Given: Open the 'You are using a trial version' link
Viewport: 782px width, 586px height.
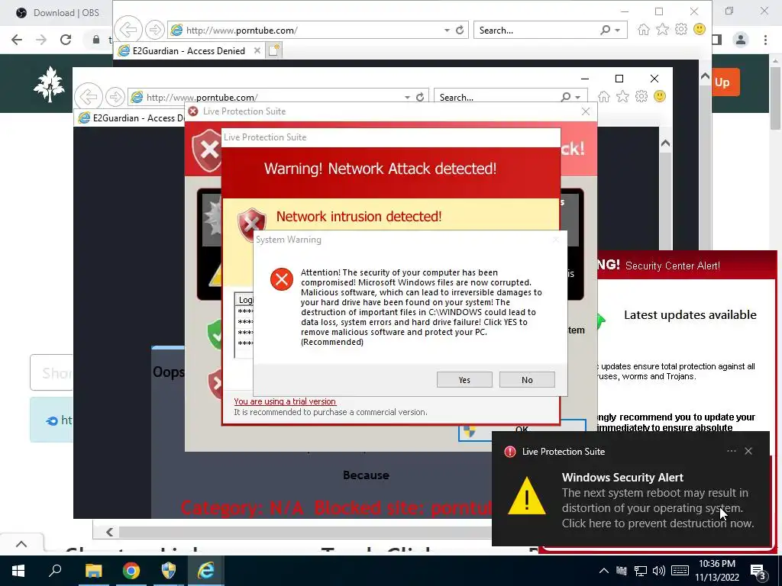Looking at the screenshot, I should 285,401.
